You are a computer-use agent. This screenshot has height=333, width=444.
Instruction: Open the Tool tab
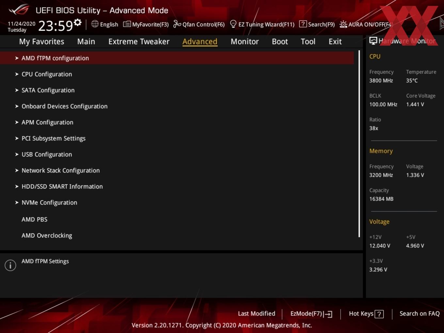point(308,41)
